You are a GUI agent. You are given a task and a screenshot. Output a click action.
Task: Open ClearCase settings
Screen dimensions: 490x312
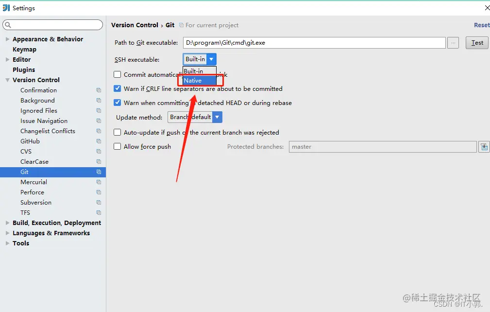click(34, 162)
